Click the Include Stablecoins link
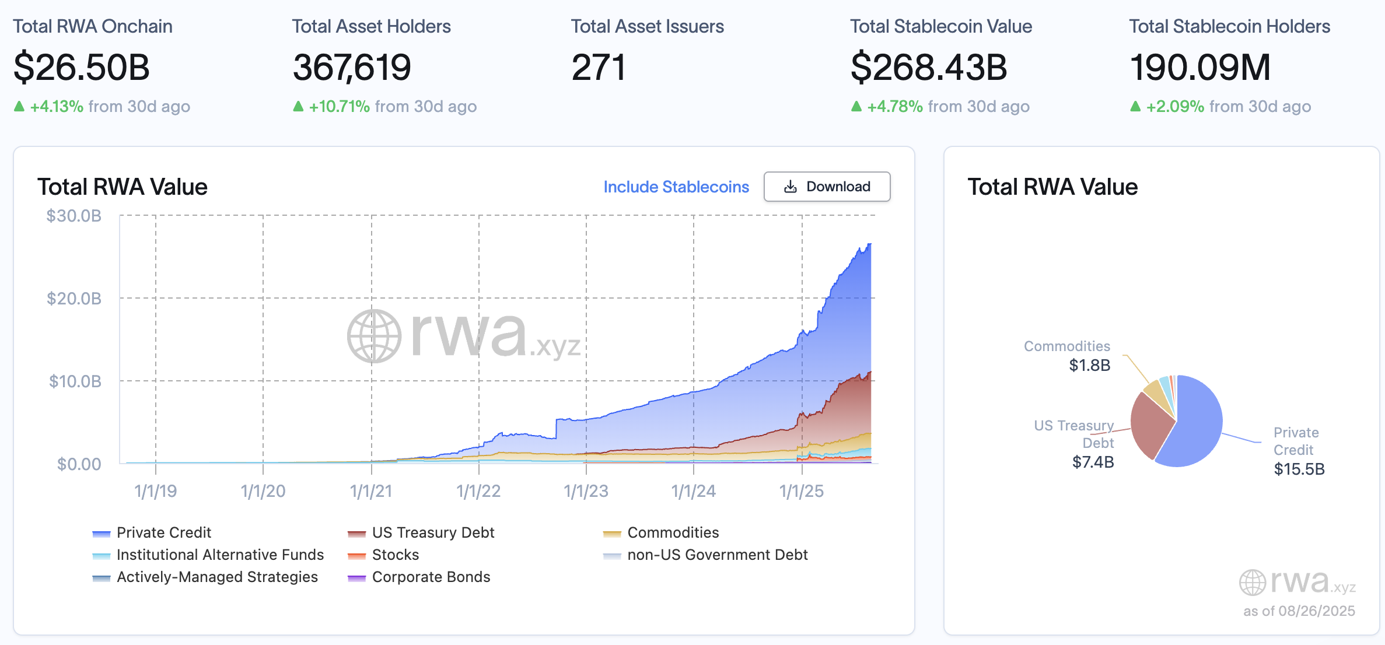The image size is (1385, 645). 676,187
